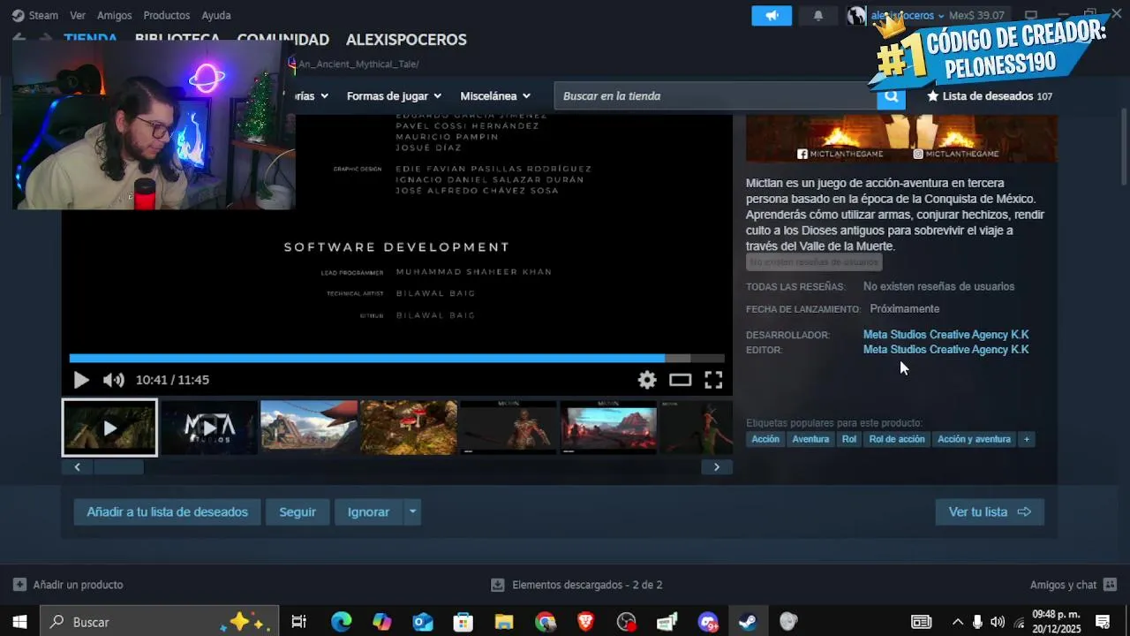
Task: Toggle microphone in the system tray
Action: pyautogui.click(x=977, y=622)
